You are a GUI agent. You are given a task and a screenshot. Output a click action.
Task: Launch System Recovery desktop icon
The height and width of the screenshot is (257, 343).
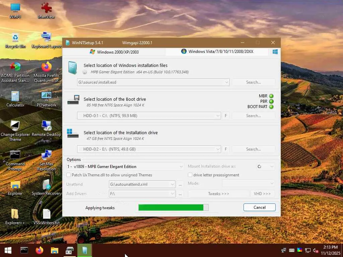[x=46, y=188]
